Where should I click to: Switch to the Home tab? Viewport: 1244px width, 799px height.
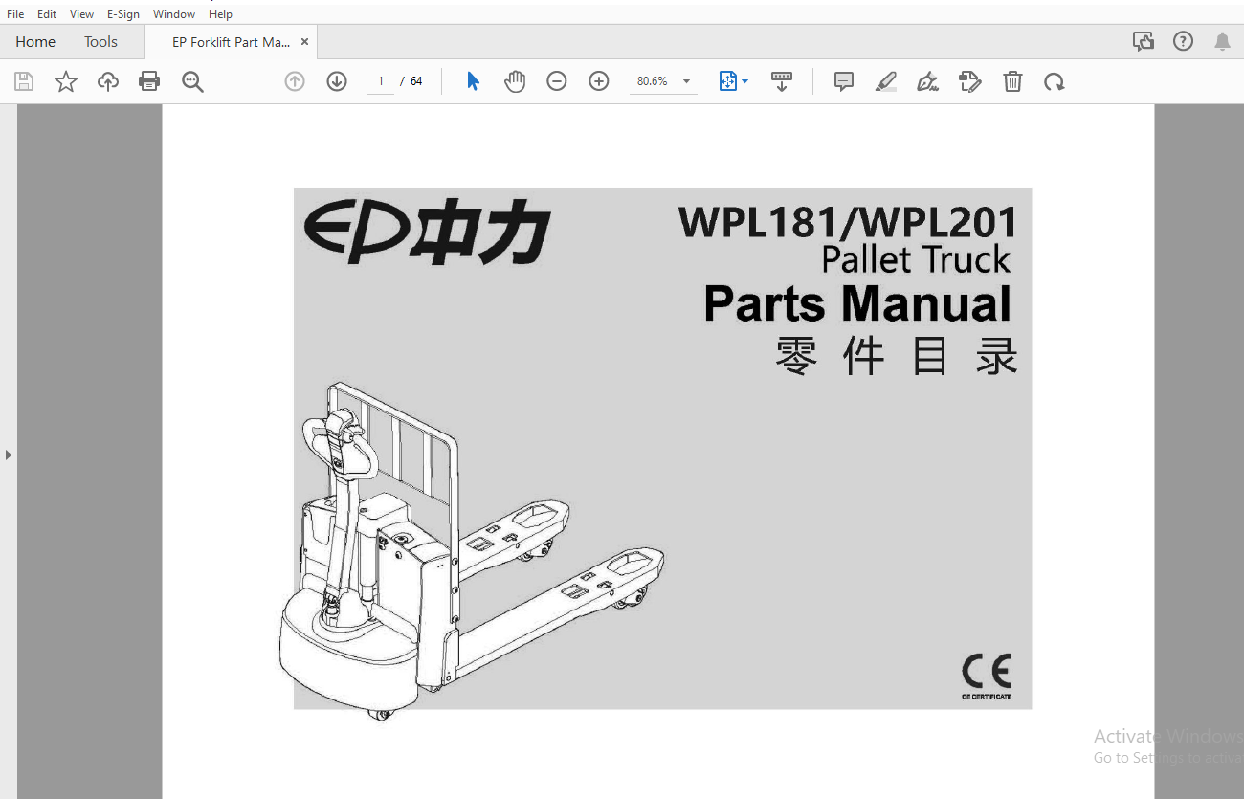coord(35,42)
